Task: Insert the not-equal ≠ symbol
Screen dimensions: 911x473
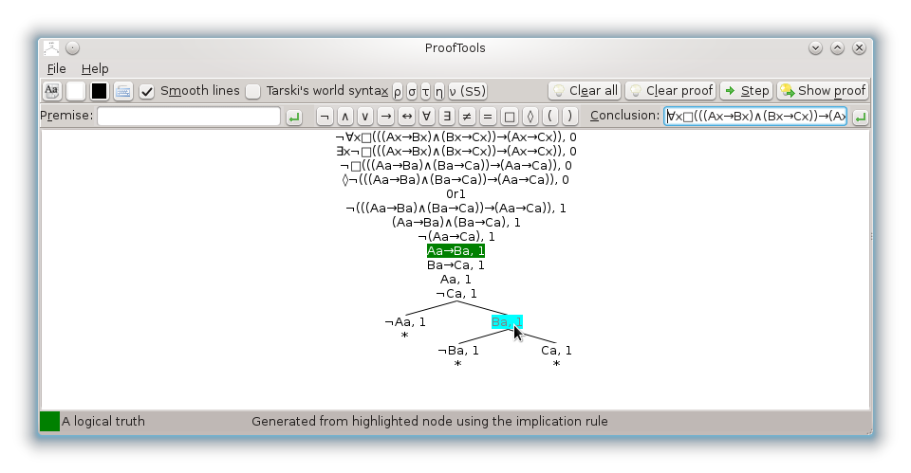Action: (467, 117)
